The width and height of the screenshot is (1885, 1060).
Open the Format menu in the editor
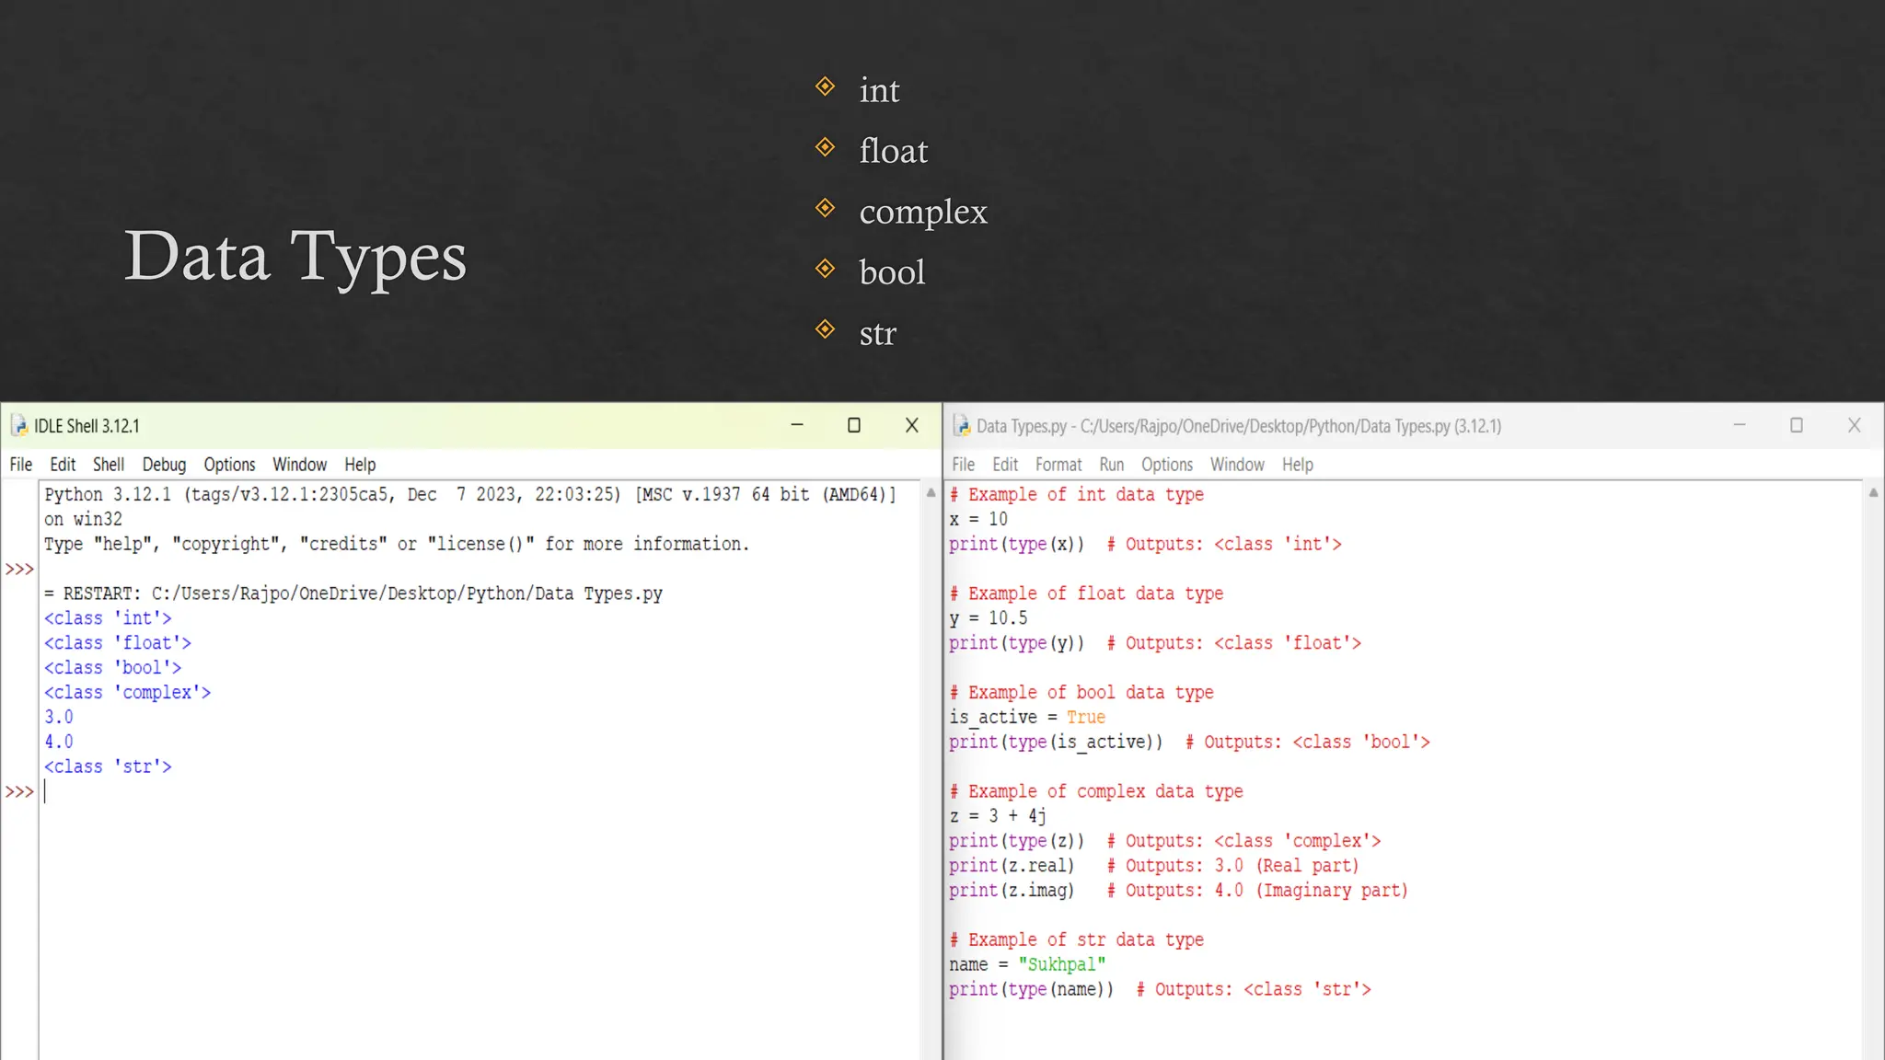pos(1058,465)
